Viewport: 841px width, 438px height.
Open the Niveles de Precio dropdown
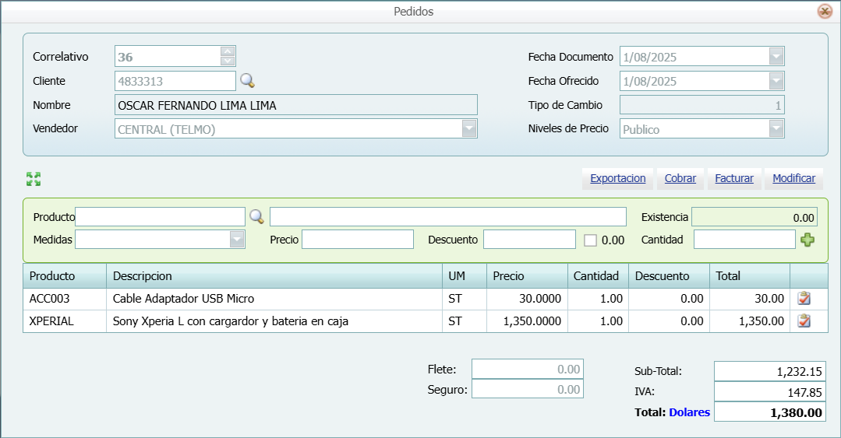tap(776, 129)
